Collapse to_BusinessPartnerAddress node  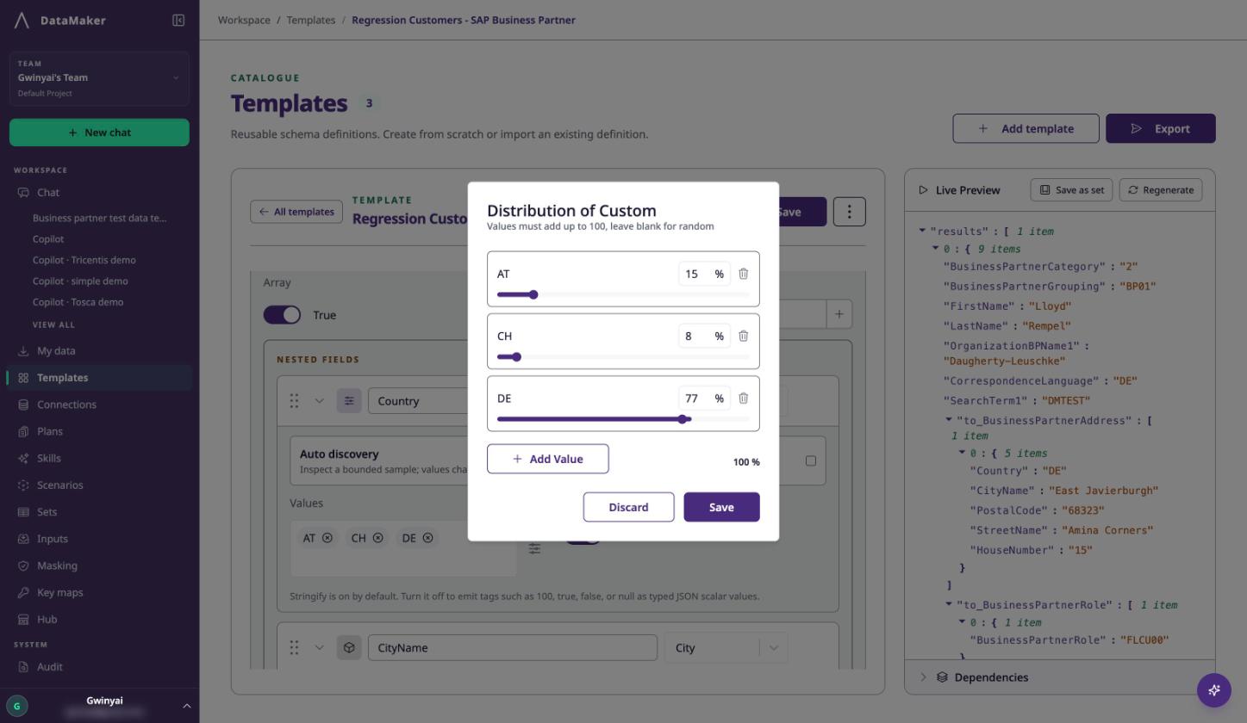coord(949,420)
